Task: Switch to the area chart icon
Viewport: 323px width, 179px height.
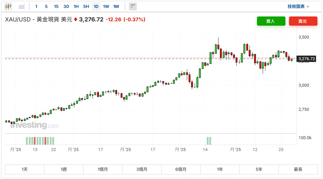Action: [x=22, y=6]
